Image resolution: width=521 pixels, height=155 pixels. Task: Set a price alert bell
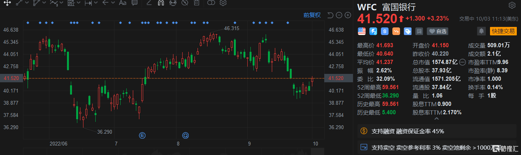click(482, 31)
